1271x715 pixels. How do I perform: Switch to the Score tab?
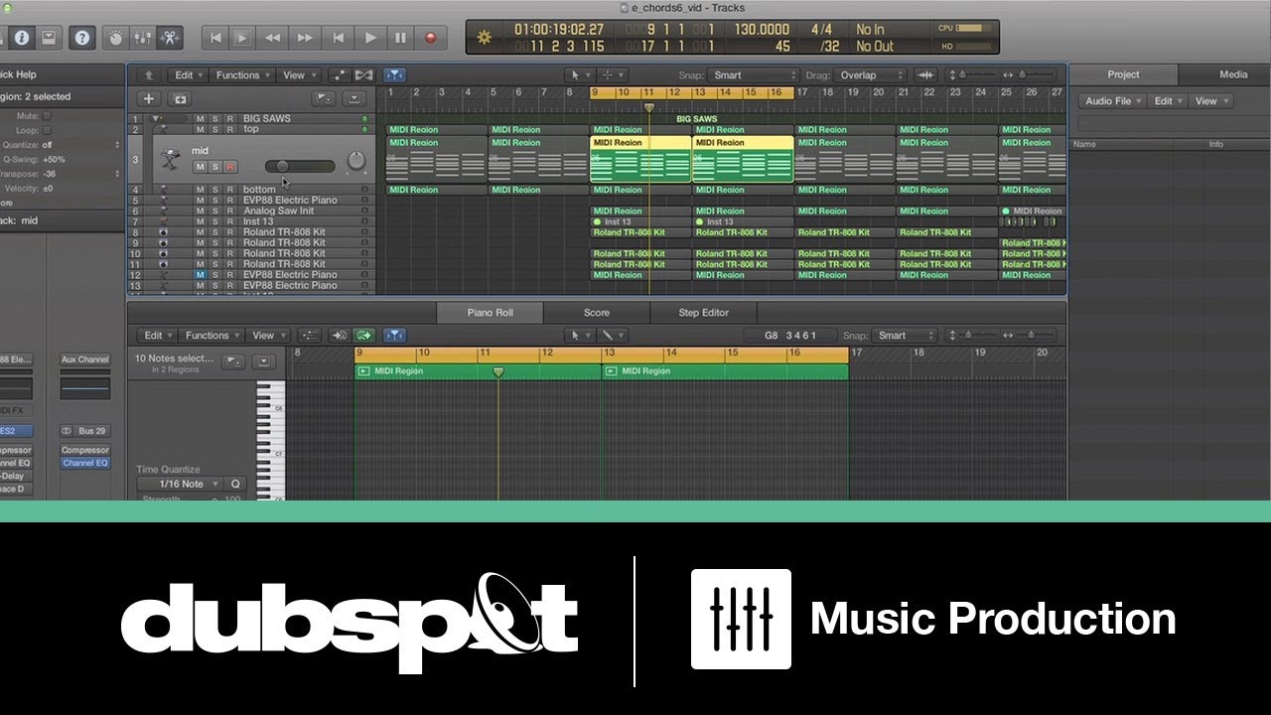597,312
